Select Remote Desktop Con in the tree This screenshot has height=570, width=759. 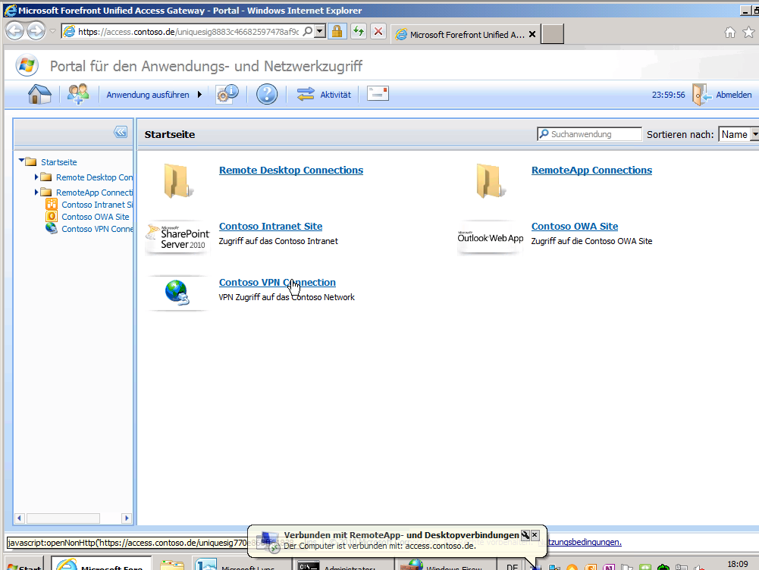(x=94, y=177)
